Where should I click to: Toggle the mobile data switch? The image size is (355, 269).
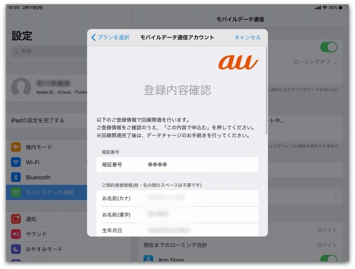(328, 47)
